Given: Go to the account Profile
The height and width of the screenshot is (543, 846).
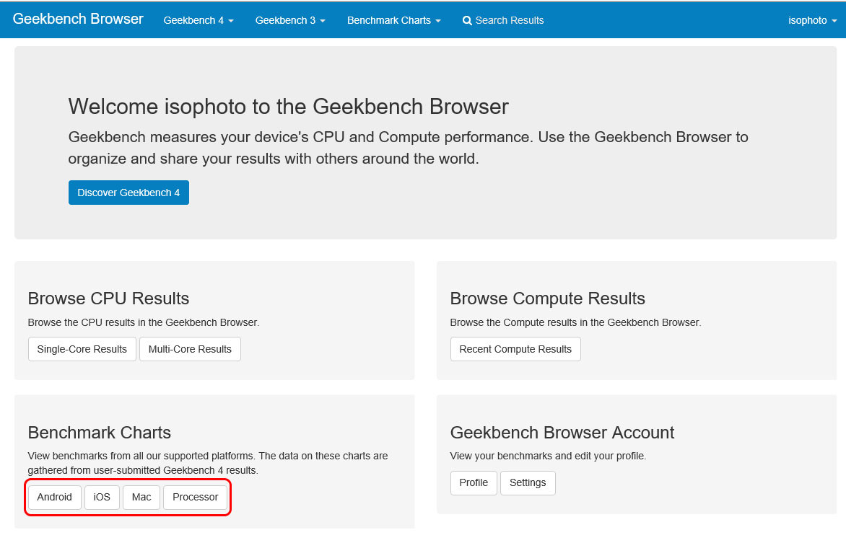Looking at the screenshot, I should click(x=474, y=482).
